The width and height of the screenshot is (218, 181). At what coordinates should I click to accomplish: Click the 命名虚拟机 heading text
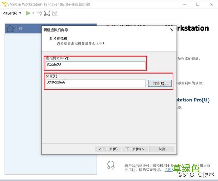click(58, 38)
